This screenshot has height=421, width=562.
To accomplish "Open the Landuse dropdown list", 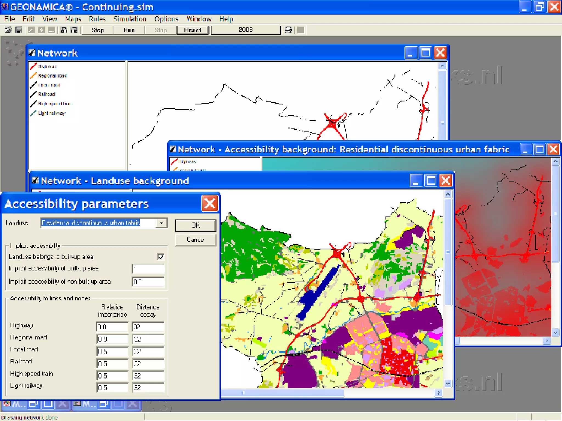I will point(162,223).
